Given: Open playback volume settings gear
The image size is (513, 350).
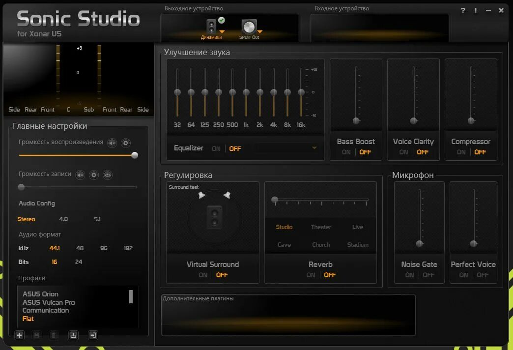Looking at the screenshot, I should pyautogui.click(x=126, y=143).
